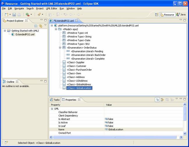Switch to the Tasks tab
189x147 pixels.
click(55, 100)
